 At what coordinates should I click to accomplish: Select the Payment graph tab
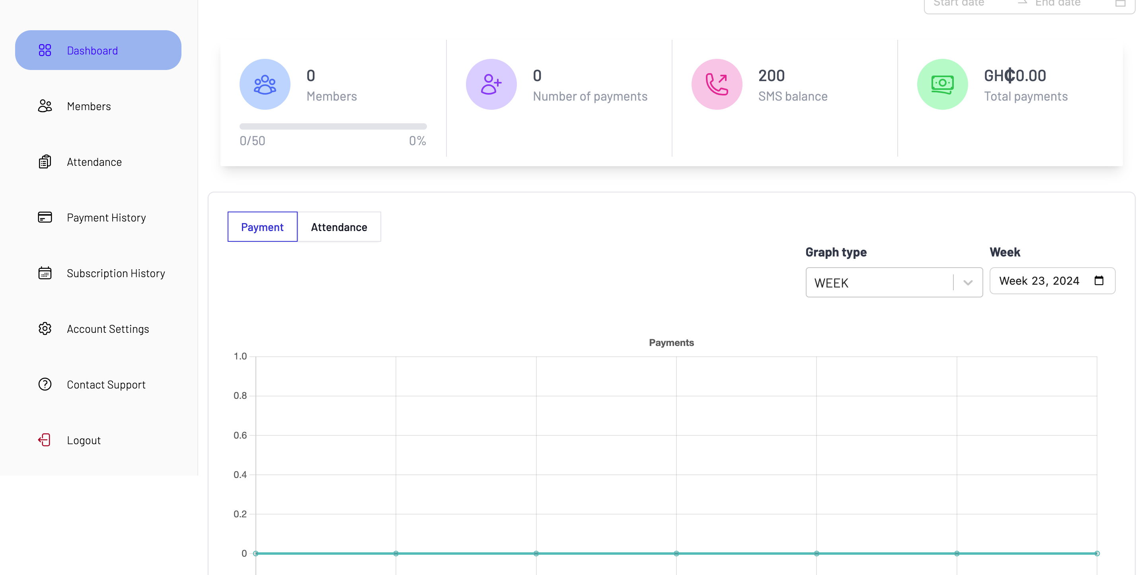(262, 227)
